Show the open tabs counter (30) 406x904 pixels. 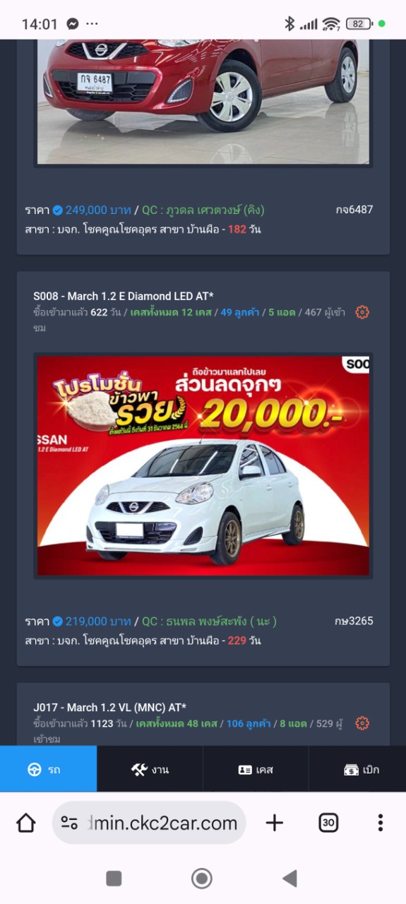328,823
